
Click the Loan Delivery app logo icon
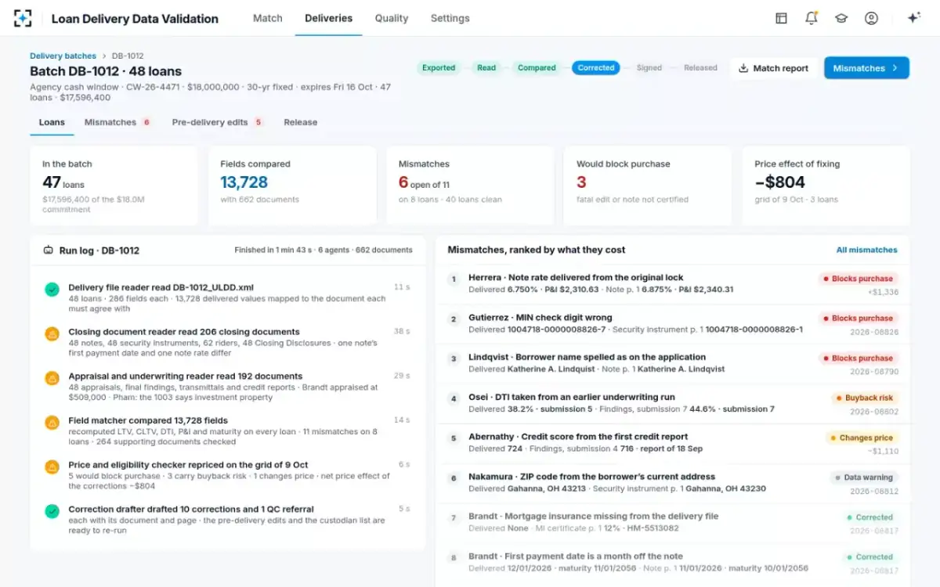(x=23, y=18)
